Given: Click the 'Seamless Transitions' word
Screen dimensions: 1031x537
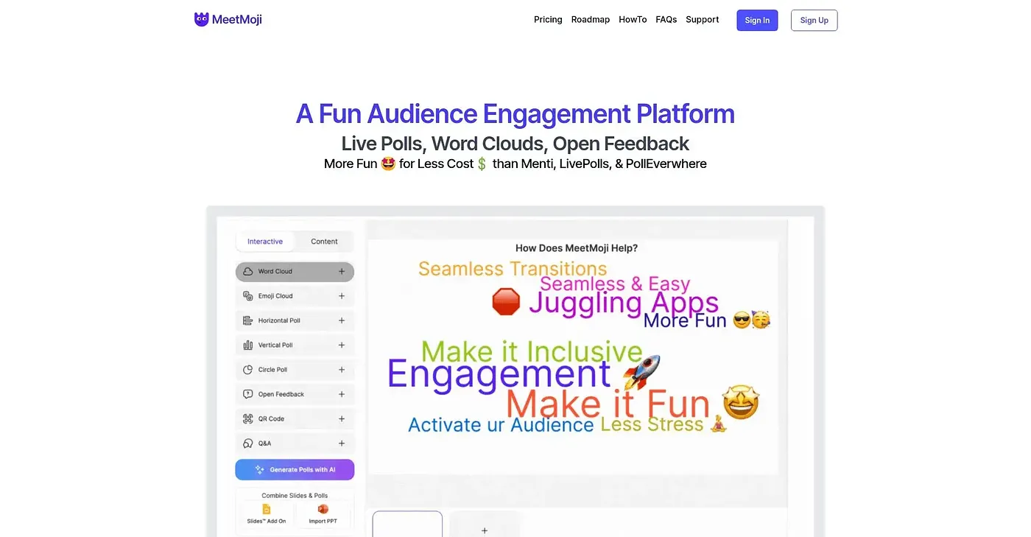Looking at the screenshot, I should (x=513, y=269).
